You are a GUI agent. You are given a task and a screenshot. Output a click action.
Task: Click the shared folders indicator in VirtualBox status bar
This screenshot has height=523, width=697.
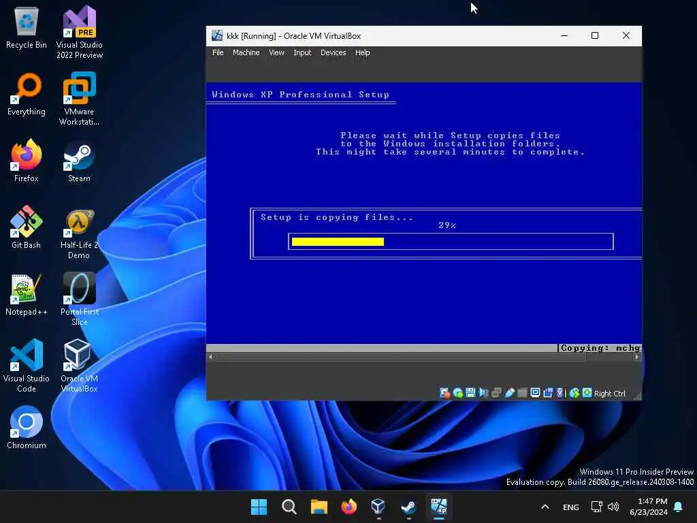pyautogui.click(x=522, y=393)
